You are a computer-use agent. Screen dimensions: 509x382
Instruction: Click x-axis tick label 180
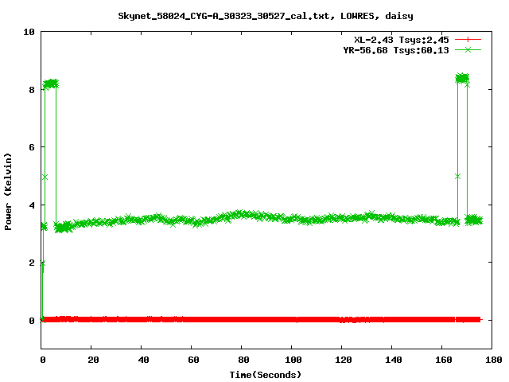494,360
